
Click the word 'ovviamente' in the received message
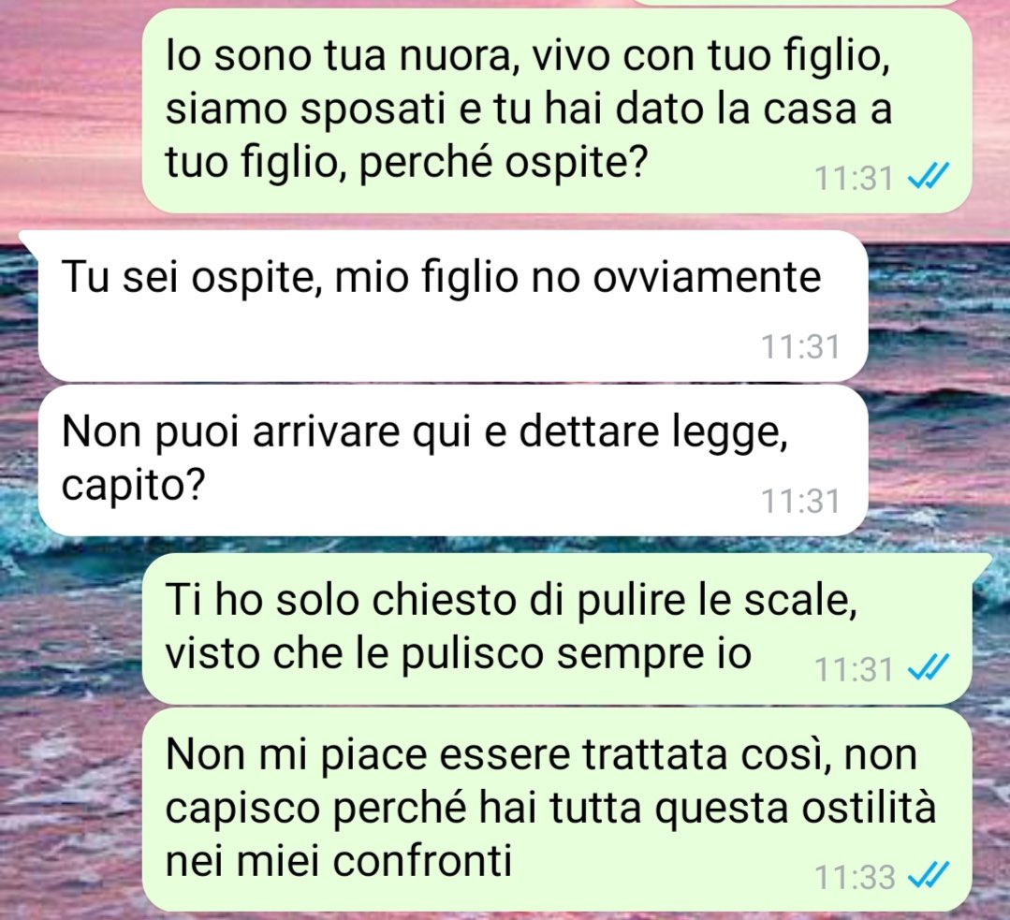tap(706, 277)
